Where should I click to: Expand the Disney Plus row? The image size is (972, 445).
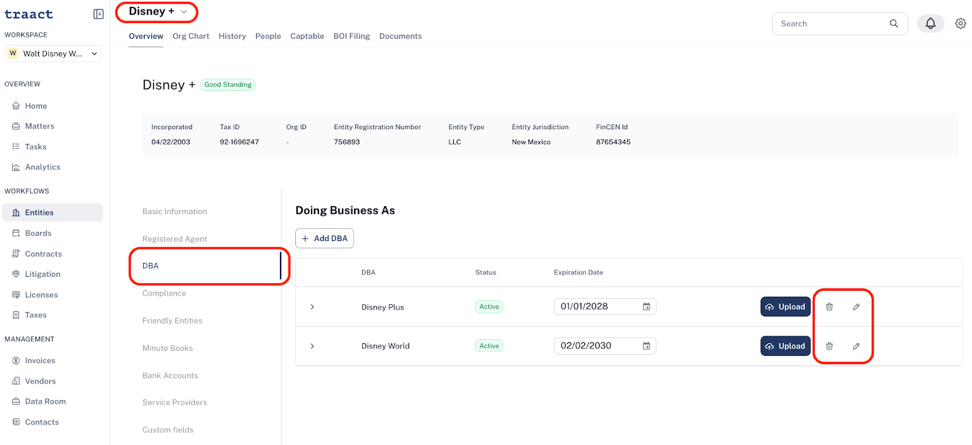[x=312, y=307]
